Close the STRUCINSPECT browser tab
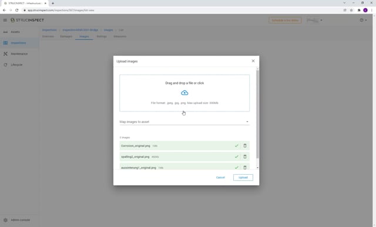 point(45,4)
